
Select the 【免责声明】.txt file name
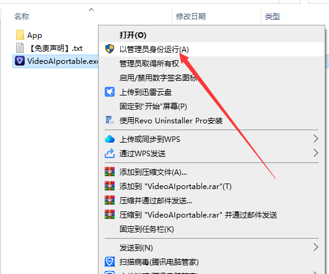click(55, 48)
